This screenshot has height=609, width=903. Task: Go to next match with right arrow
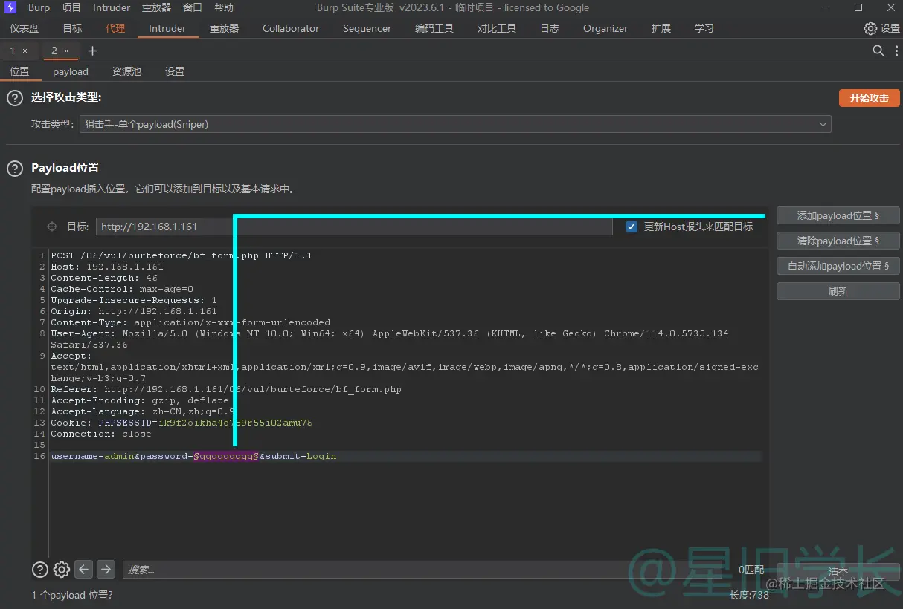coord(106,569)
